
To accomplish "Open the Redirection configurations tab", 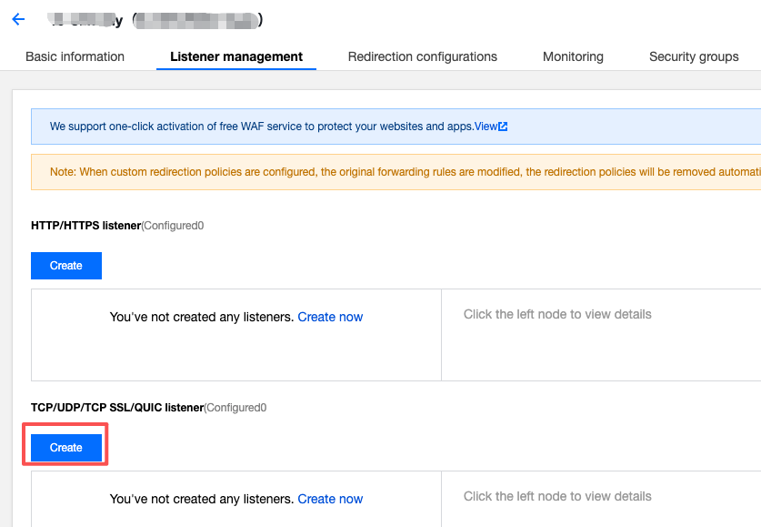I will 422,56.
